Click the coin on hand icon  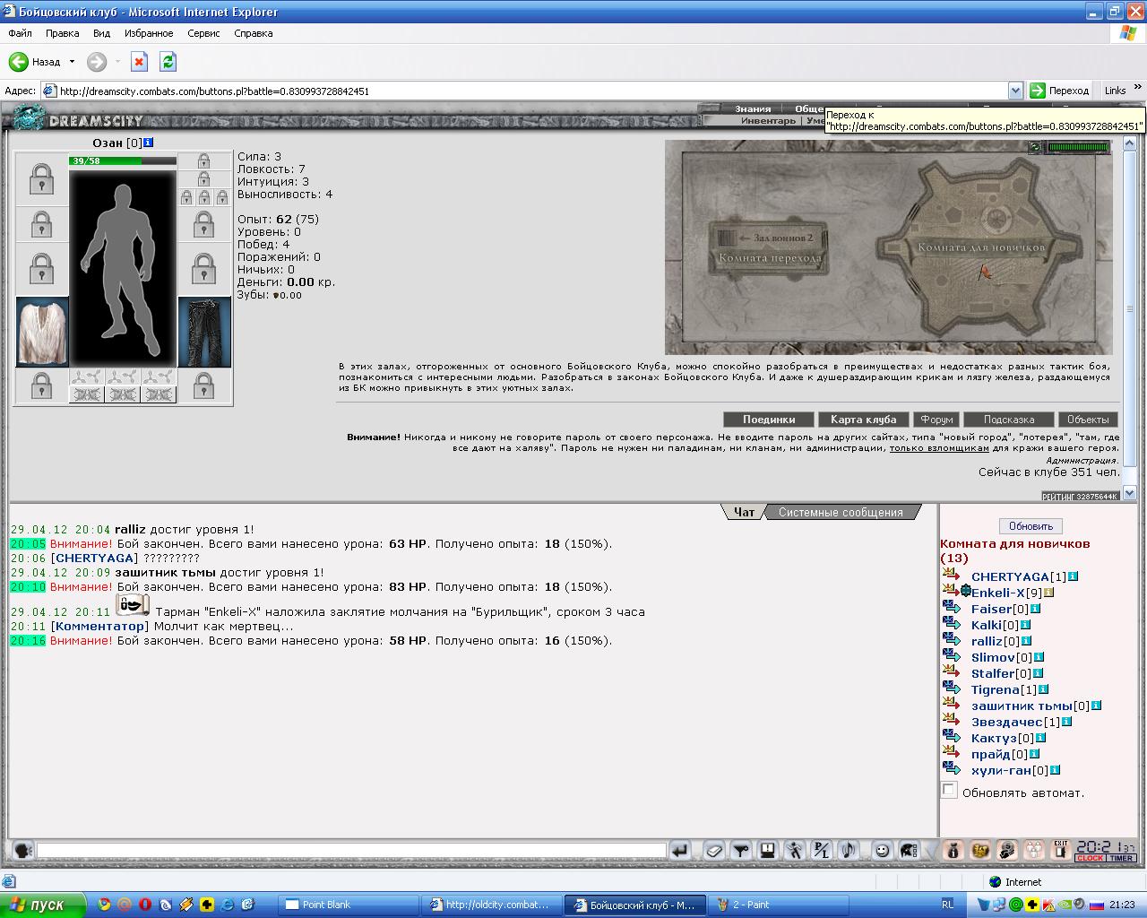pyautogui.click(x=1007, y=850)
